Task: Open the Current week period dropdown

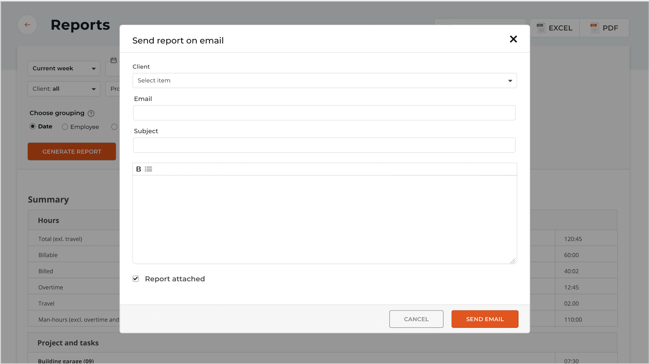Action: click(64, 68)
